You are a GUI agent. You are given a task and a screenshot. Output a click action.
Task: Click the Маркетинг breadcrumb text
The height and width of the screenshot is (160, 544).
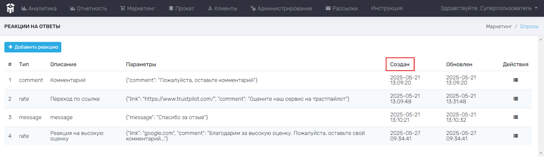pyautogui.click(x=499, y=26)
